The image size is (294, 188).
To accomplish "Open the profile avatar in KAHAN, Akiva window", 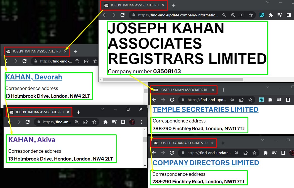I will [132, 122].
